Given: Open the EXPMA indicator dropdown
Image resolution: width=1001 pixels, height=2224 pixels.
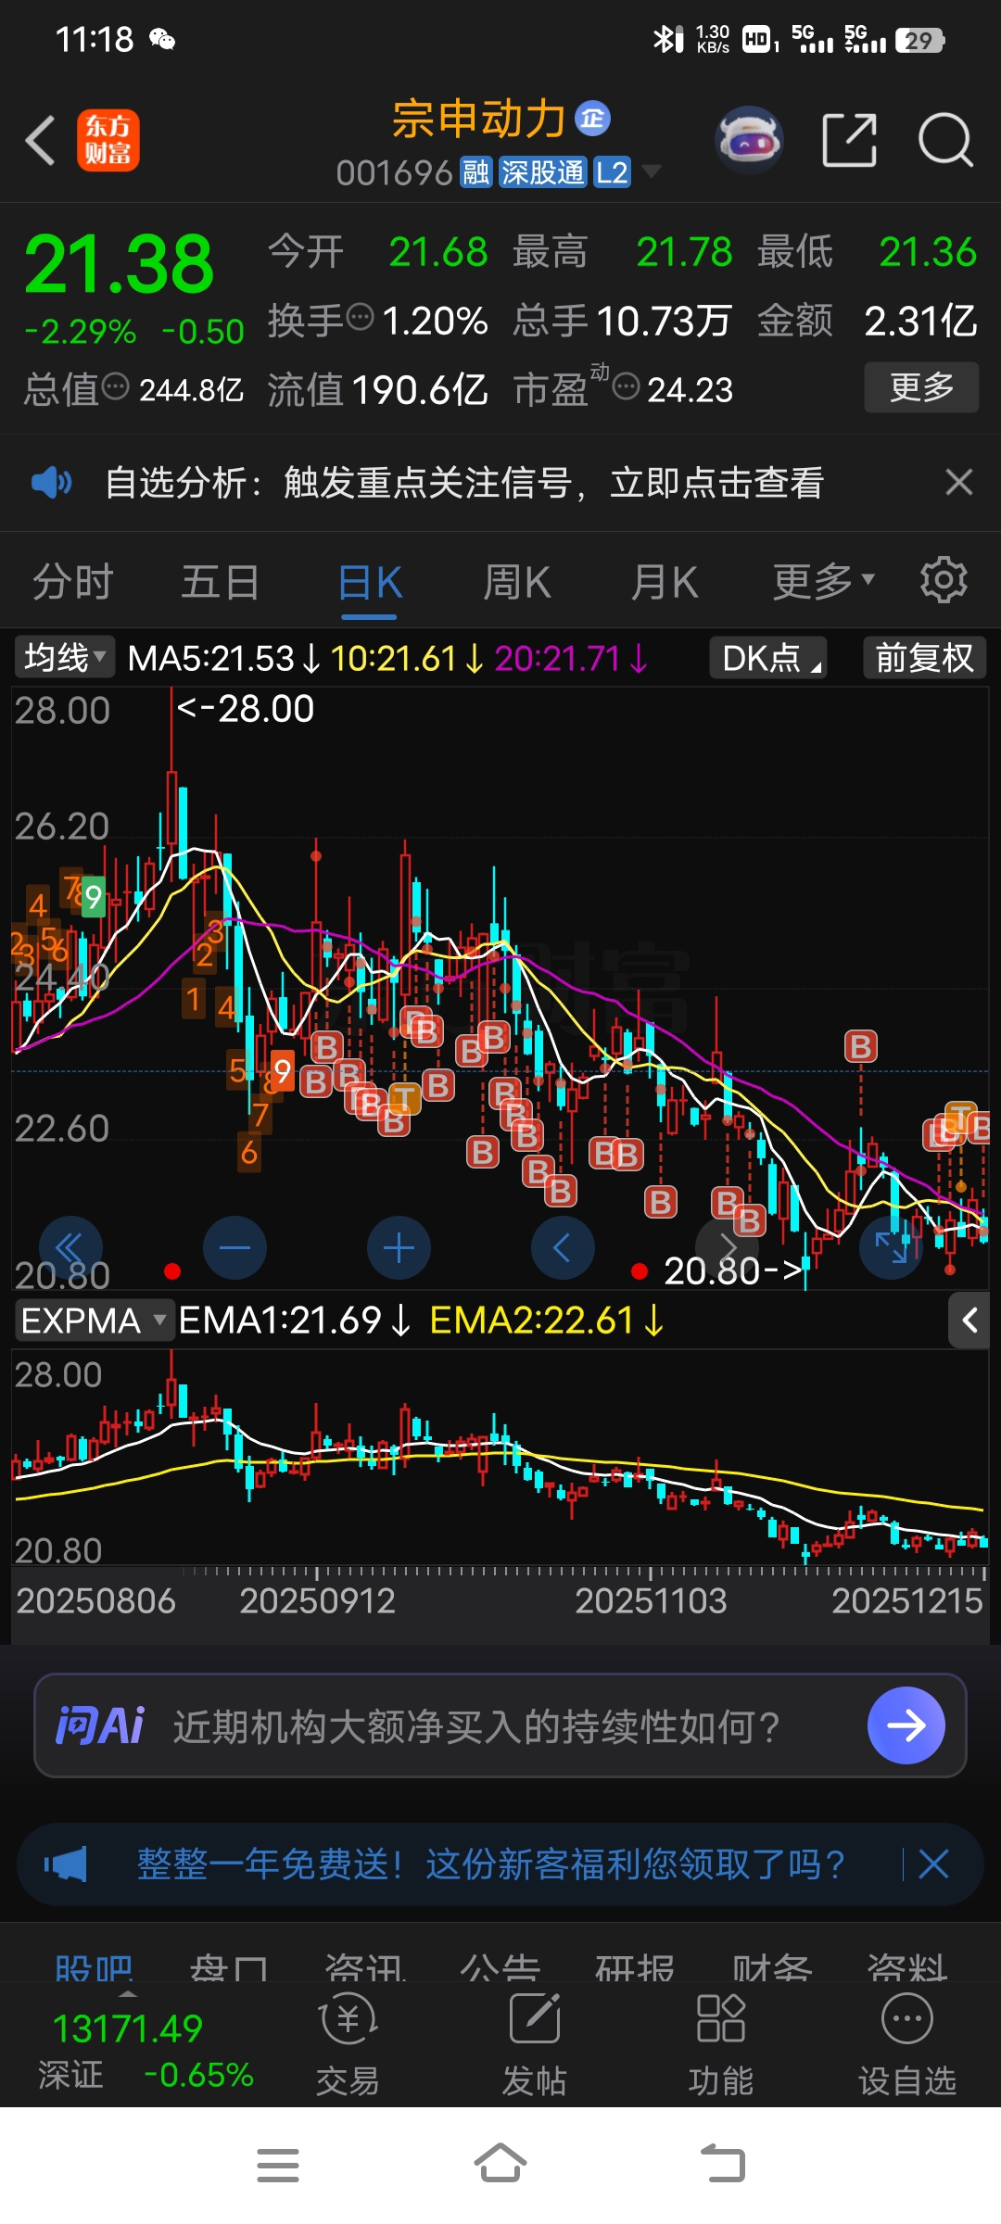Looking at the screenshot, I should (95, 1320).
